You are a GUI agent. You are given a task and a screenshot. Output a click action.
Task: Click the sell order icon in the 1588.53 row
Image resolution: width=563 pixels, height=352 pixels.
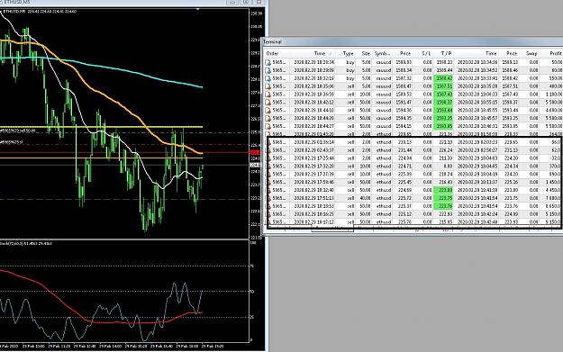click(x=268, y=95)
